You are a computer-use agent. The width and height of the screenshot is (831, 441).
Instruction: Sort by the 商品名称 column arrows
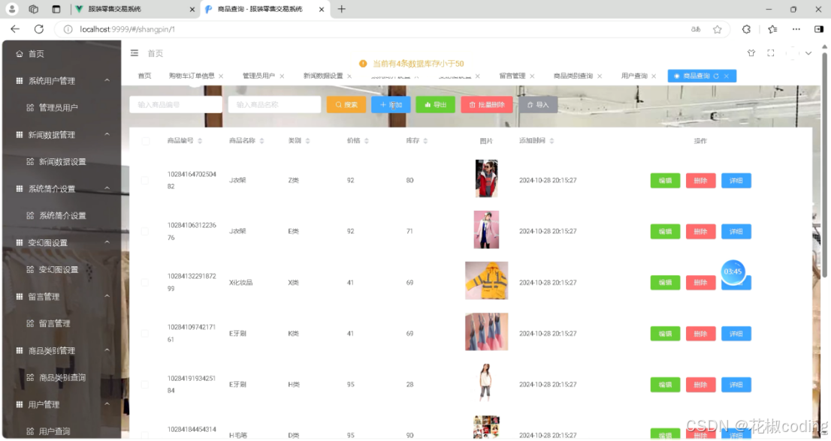(x=261, y=141)
